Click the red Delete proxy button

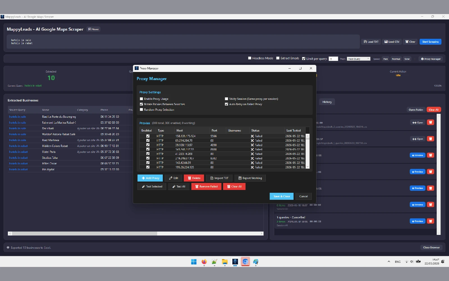coord(194,178)
